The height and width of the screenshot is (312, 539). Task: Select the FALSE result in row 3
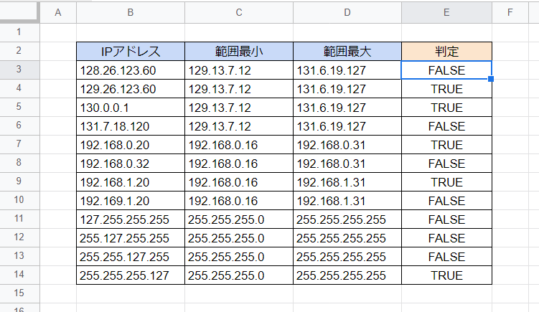pyautogui.click(x=446, y=70)
